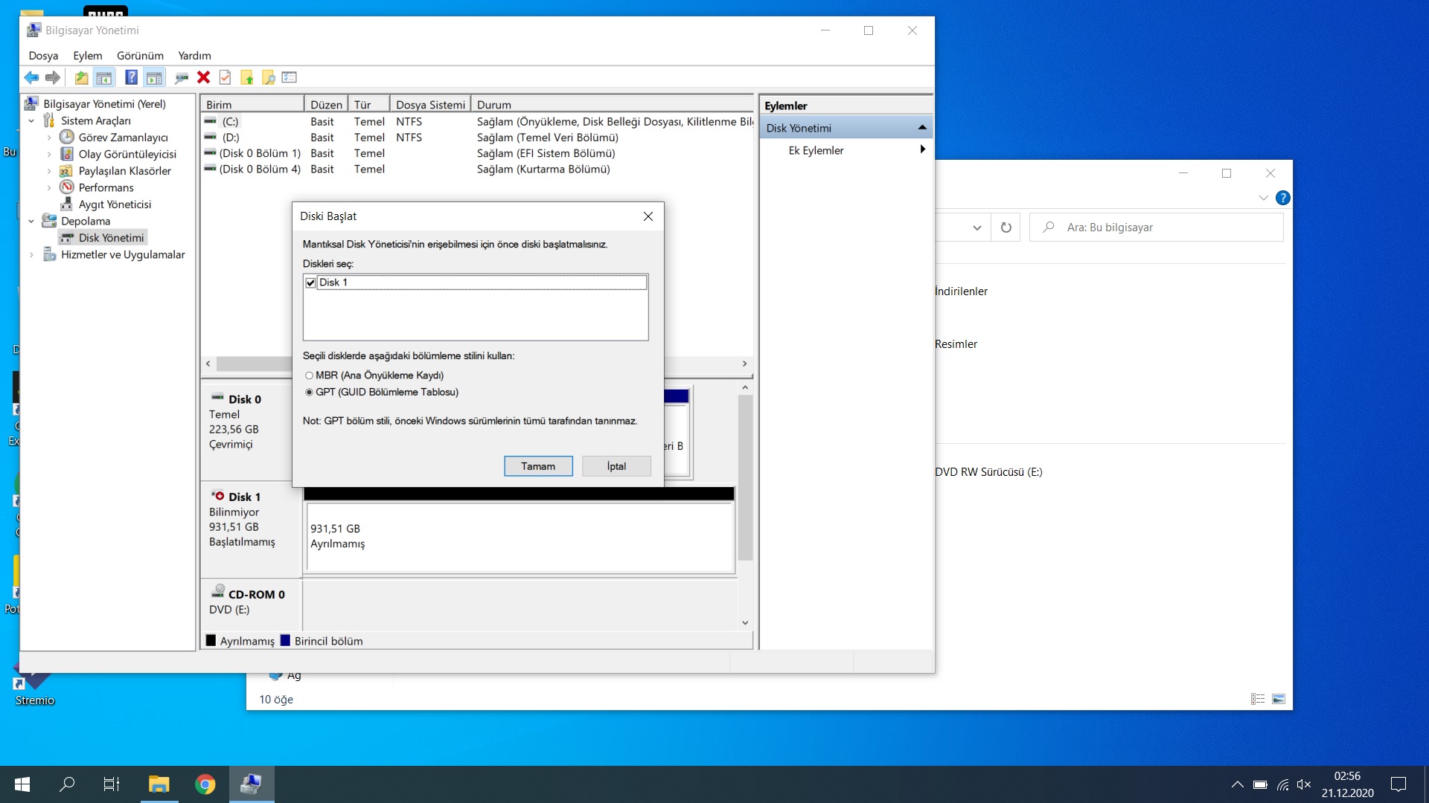This screenshot has height=803, width=1429.
Task: Click the clock showing 02:56
Action: tap(1347, 776)
